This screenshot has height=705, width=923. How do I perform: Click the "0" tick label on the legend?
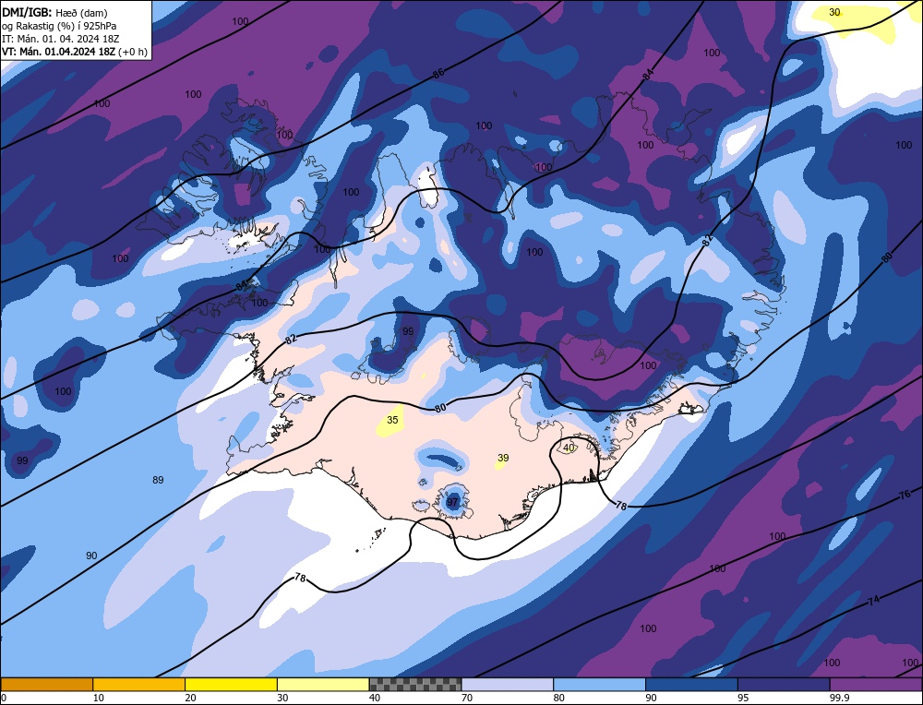[4, 699]
